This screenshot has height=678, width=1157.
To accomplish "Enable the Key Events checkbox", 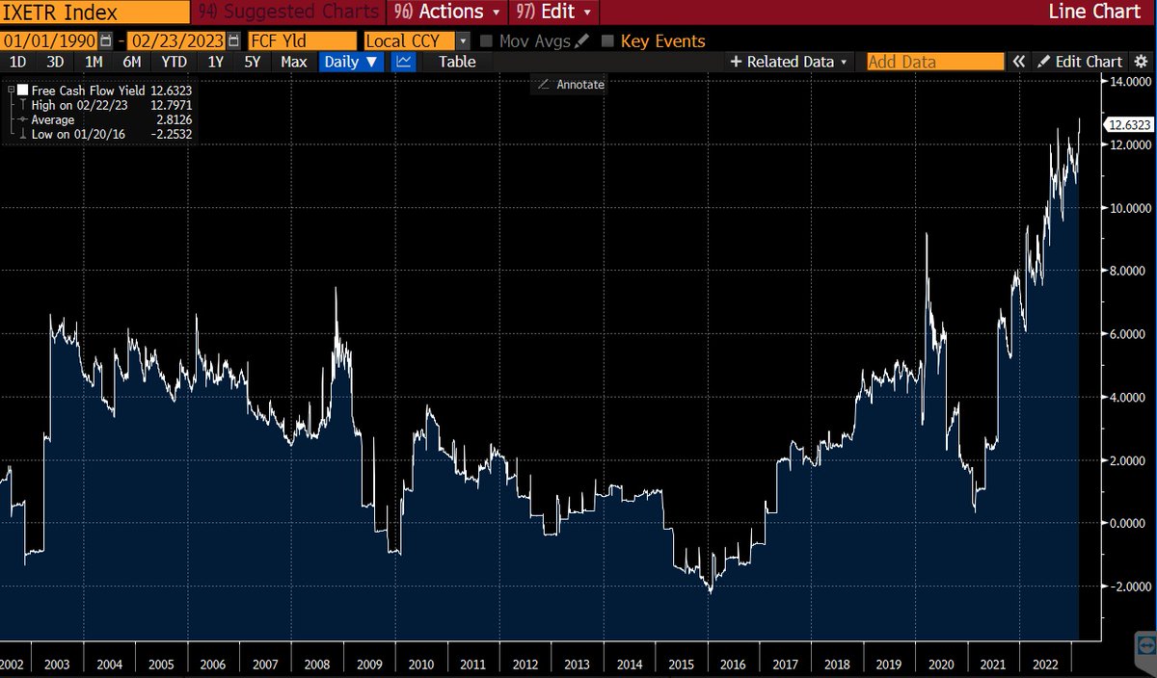I will coord(607,40).
